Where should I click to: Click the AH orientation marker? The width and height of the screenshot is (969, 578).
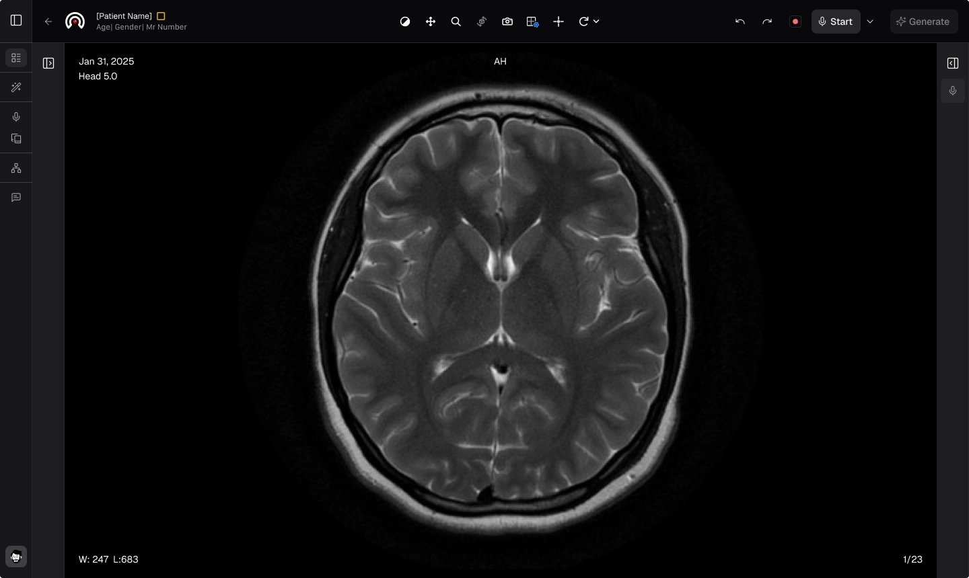click(500, 61)
